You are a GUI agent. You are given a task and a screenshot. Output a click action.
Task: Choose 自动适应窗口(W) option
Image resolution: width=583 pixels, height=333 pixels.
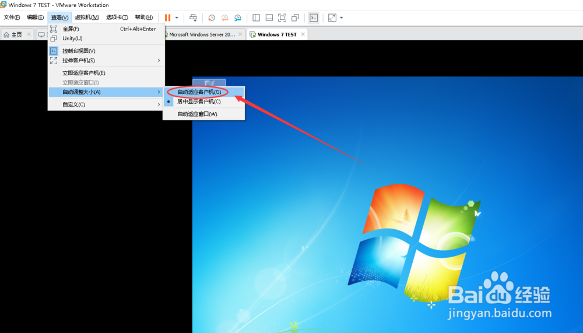(203, 114)
